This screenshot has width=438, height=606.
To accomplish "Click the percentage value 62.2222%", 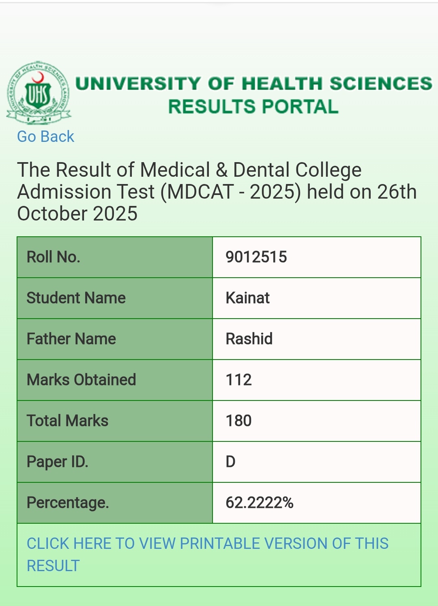I will click(260, 503).
